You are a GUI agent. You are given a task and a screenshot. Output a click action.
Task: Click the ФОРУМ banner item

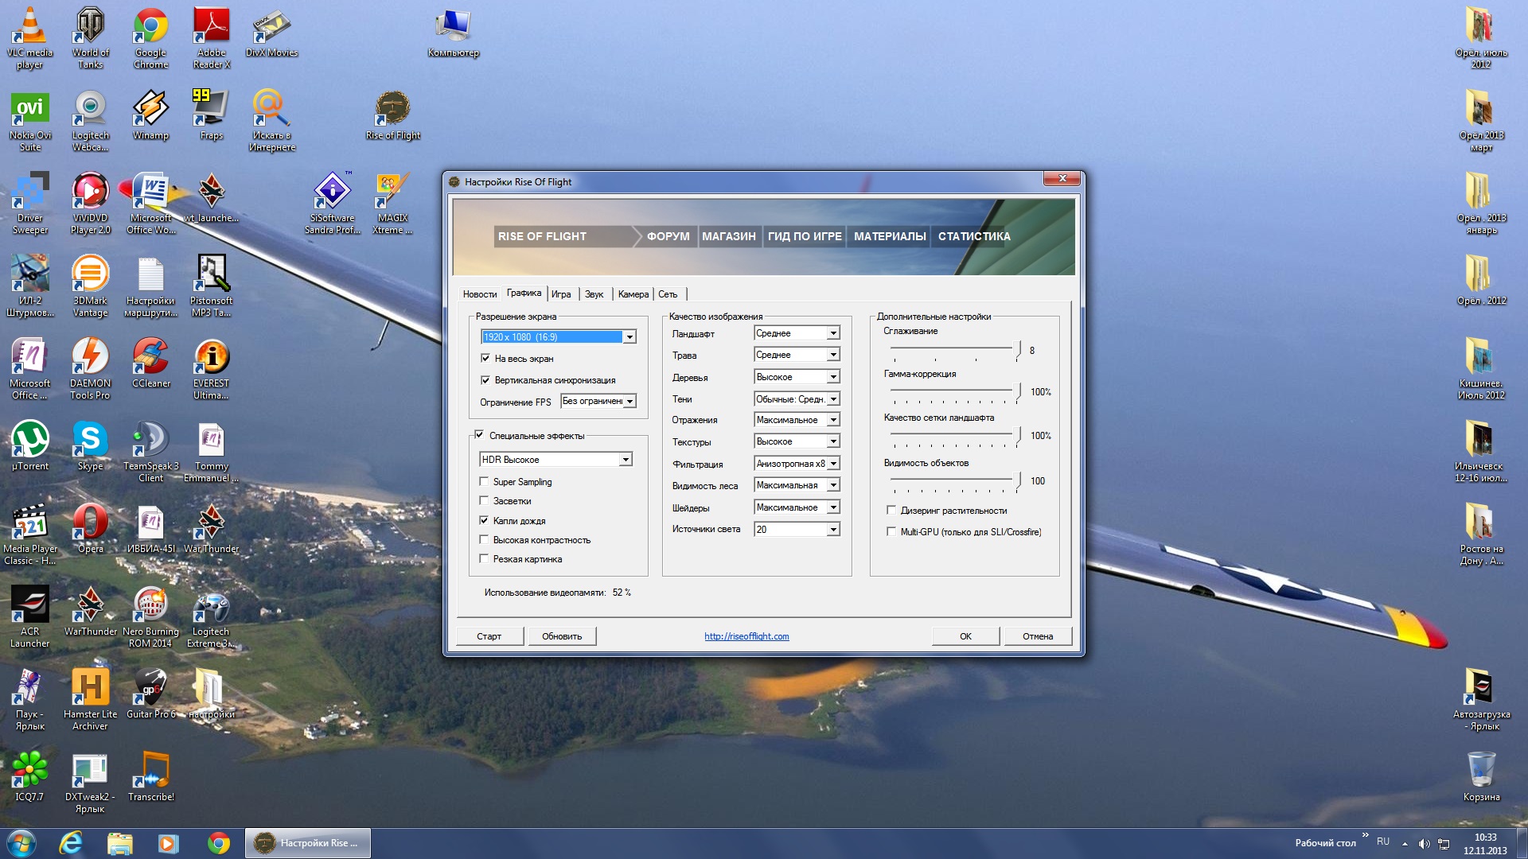[x=668, y=236]
